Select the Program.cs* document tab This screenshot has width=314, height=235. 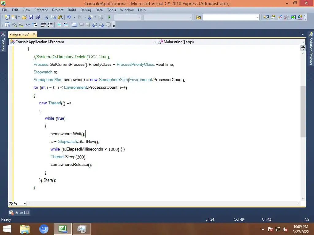tap(19, 34)
